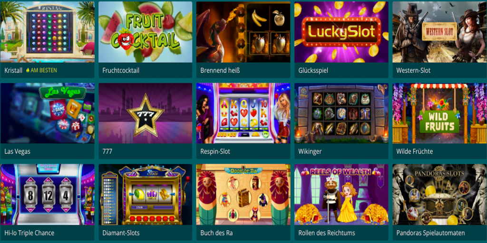Launch the Pandoras Slots game image

click(439, 194)
